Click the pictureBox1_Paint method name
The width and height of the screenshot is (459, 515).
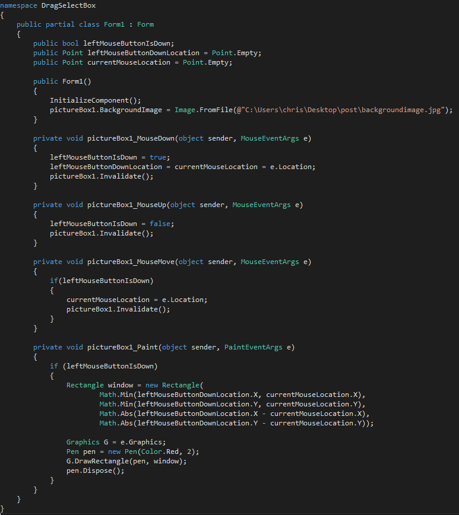(122, 347)
